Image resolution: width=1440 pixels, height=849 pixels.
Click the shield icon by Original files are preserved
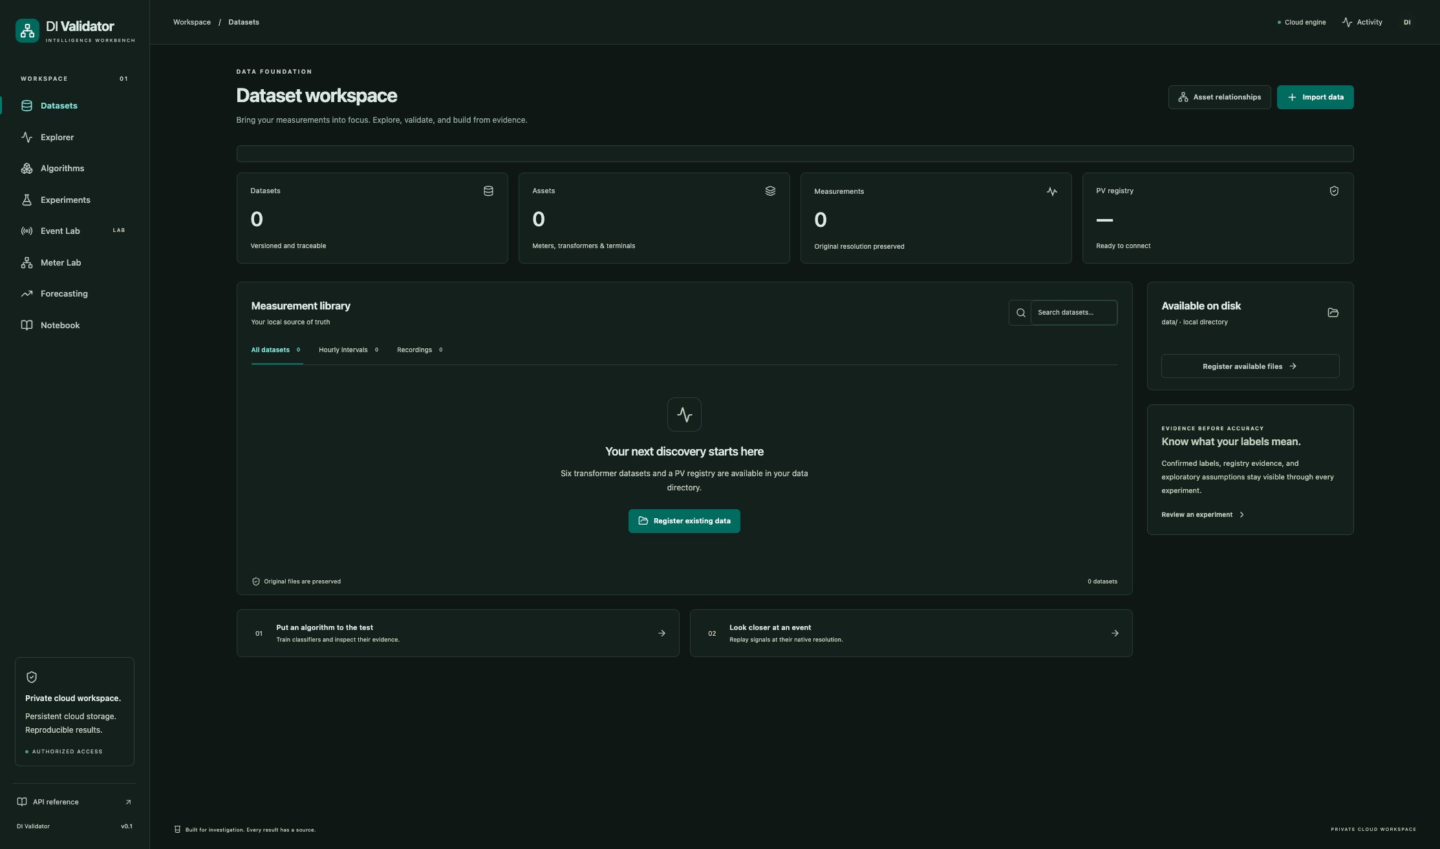[x=256, y=582]
